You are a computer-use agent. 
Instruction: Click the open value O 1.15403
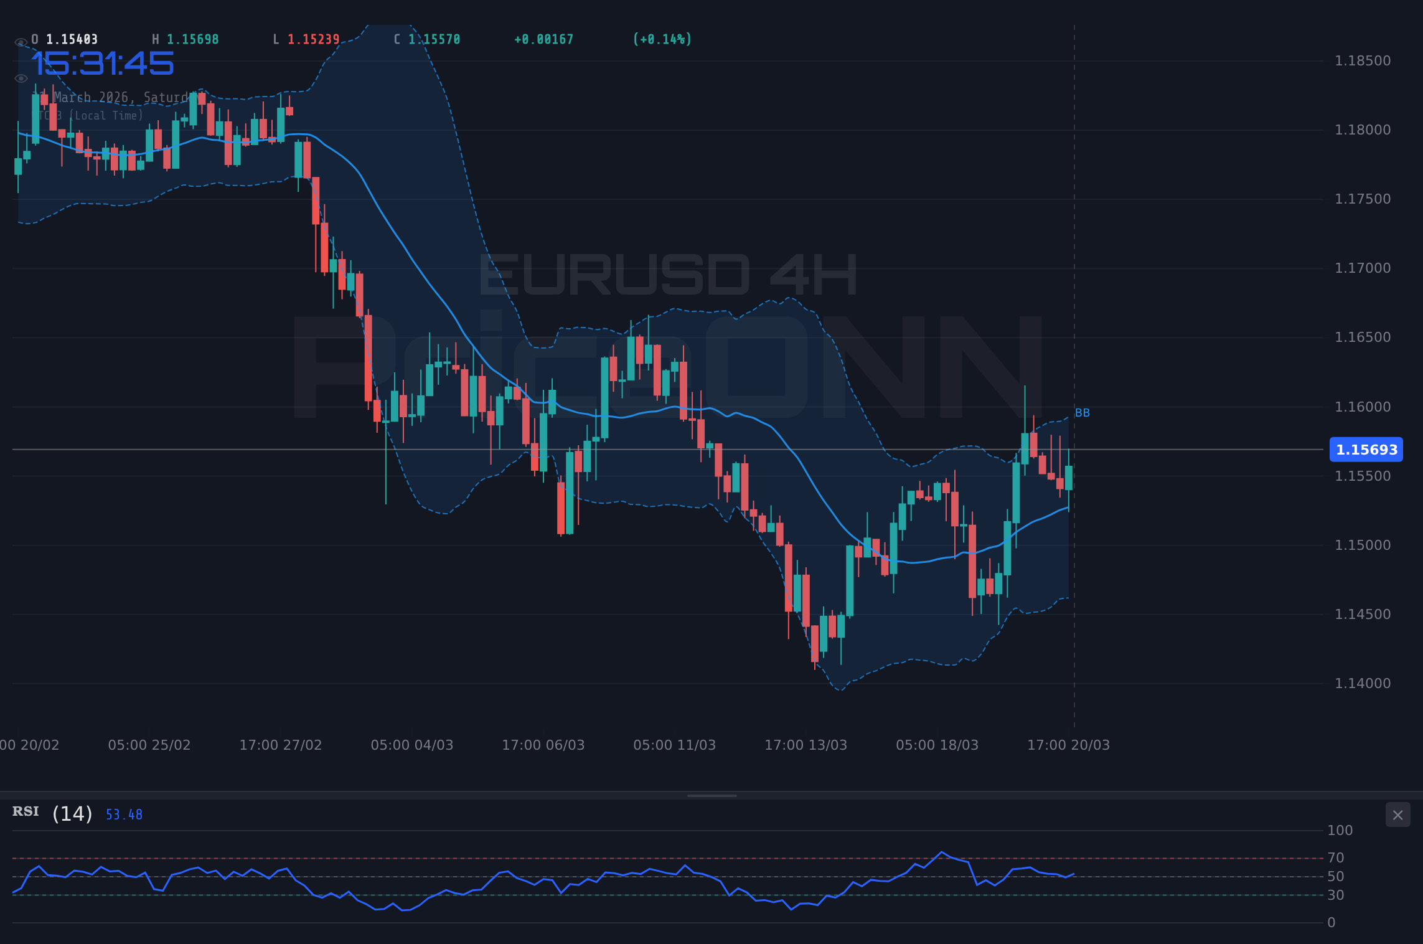(x=64, y=39)
